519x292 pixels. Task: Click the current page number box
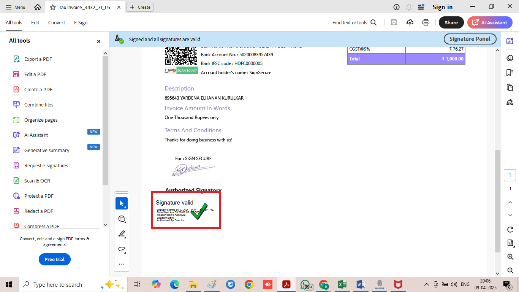[x=510, y=175]
